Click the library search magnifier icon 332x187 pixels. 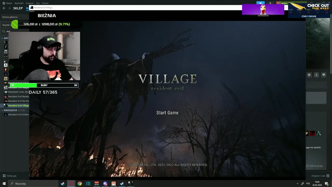[4, 31]
